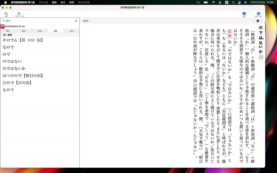The image size is (277, 173).
Task: Go back with the <戻る link
Action: coord(86,21)
